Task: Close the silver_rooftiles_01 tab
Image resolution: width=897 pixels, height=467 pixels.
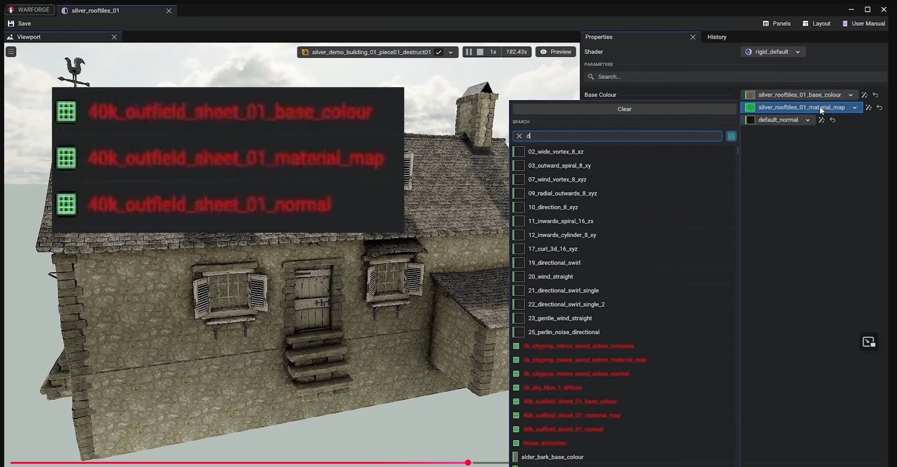Action: 169,11
